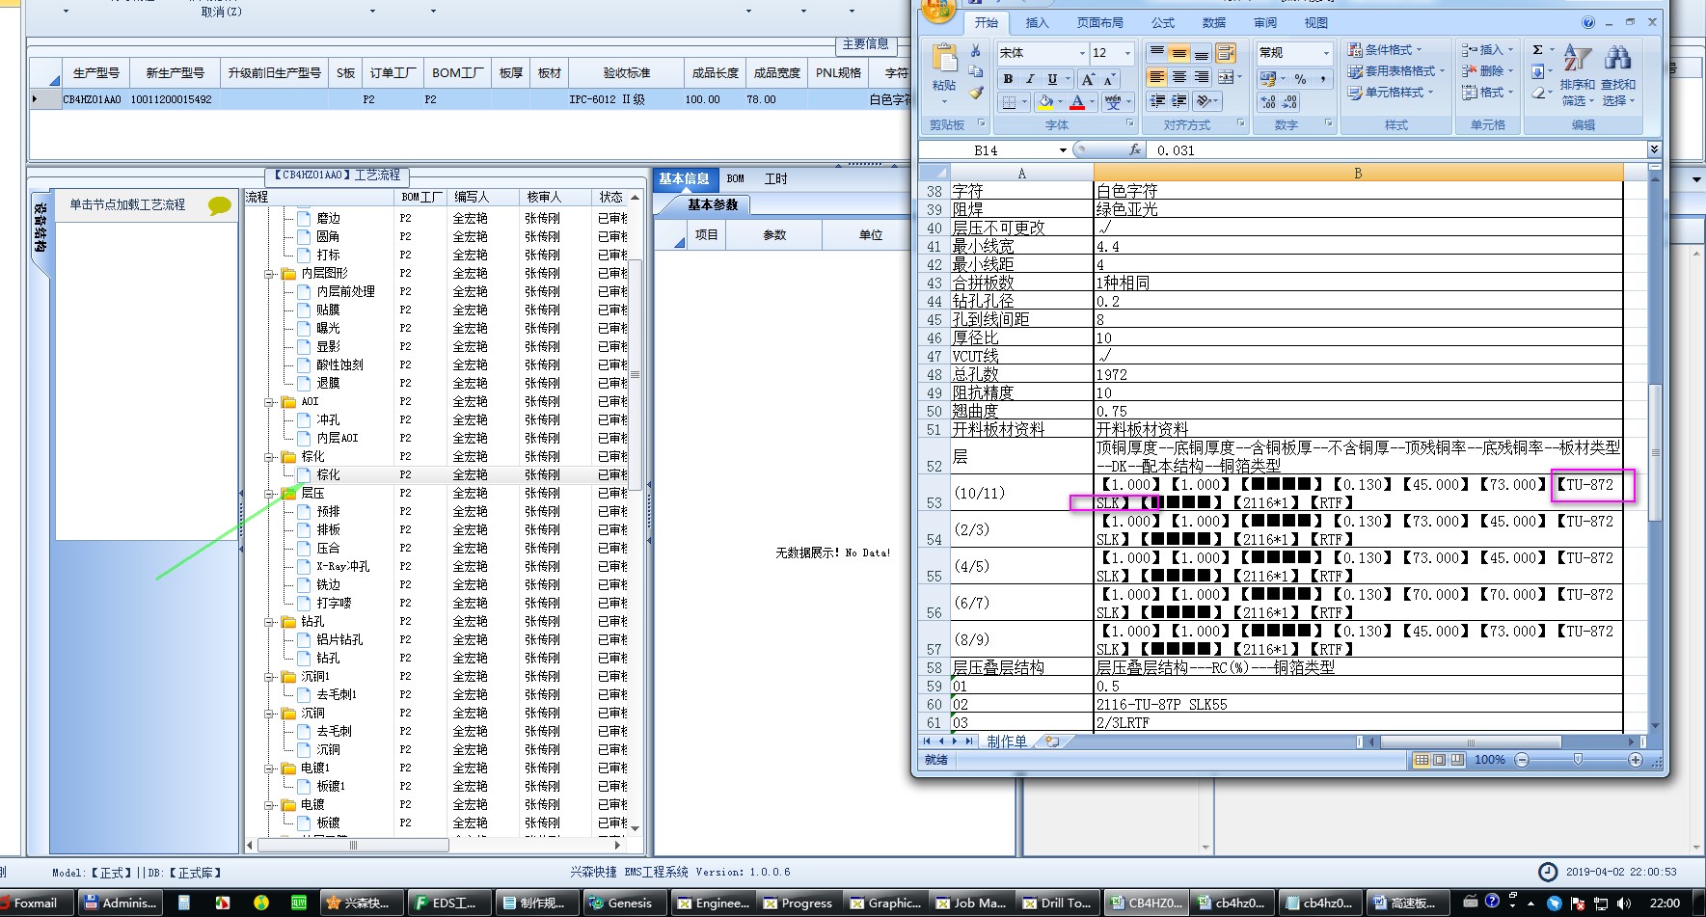Open the BOM tab in EMS panel
This screenshot has height=917, width=1706.
[x=736, y=179]
